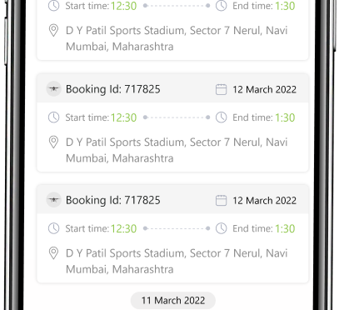Screen dimensions: 339x310
Task: Click the calendar icon in the middle booking header
Action: [x=221, y=89]
